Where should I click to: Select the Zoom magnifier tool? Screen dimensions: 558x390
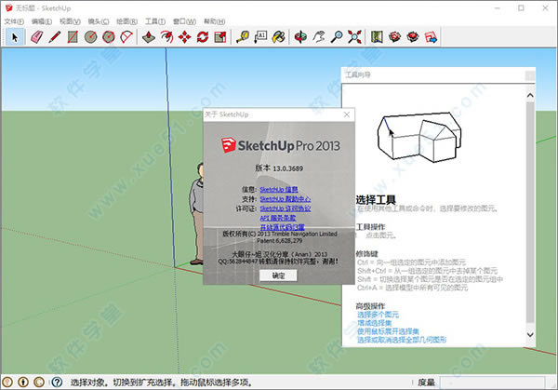click(x=337, y=37)
